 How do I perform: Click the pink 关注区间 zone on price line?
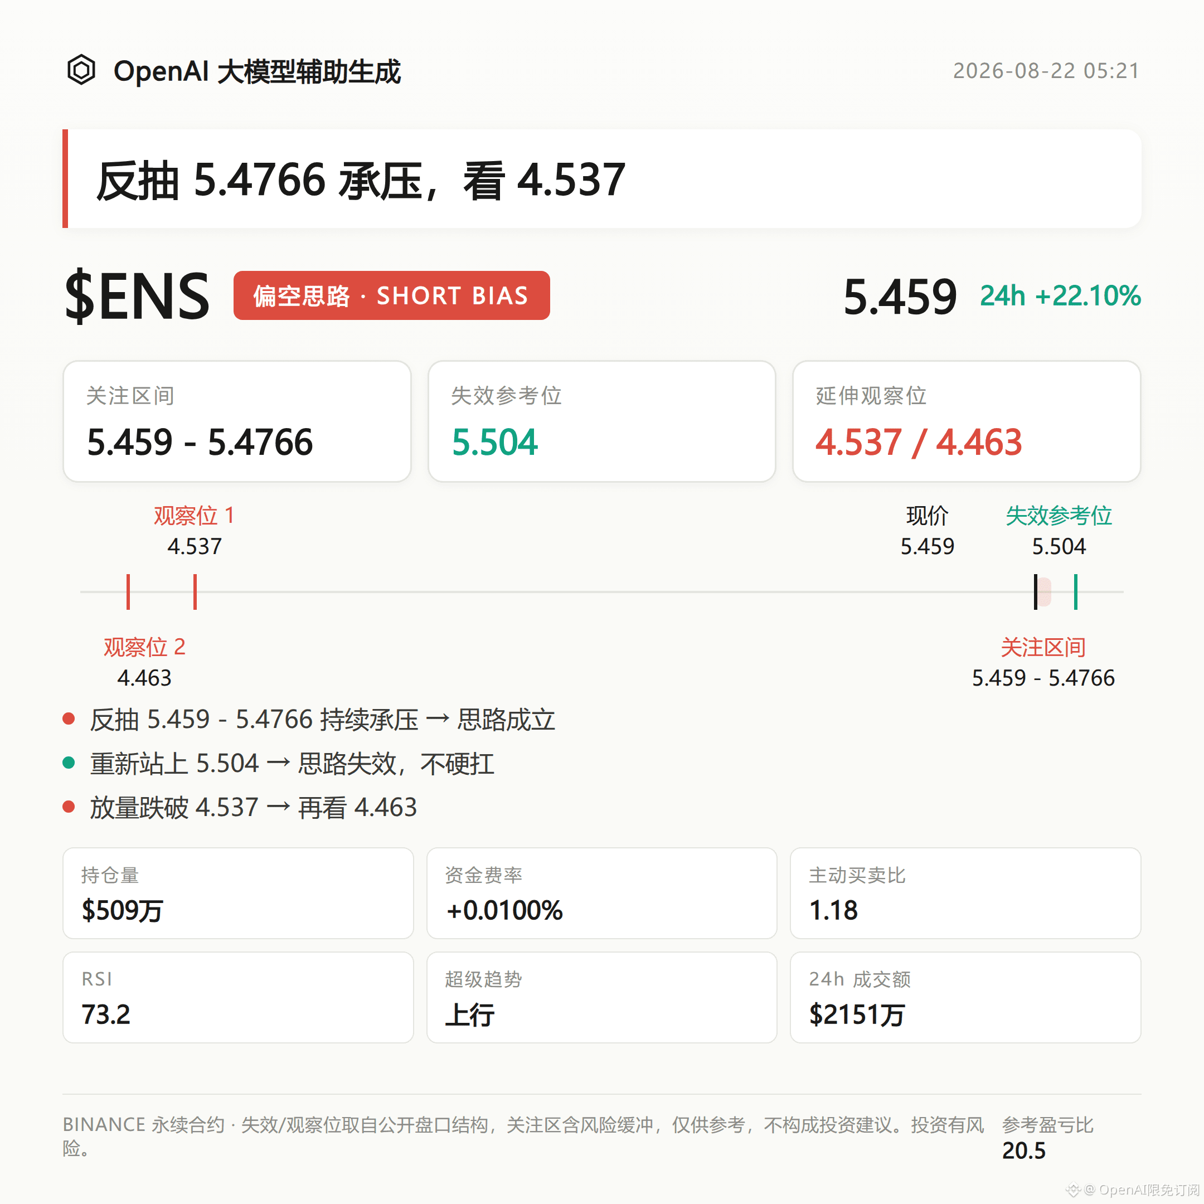click(1045, 591)
